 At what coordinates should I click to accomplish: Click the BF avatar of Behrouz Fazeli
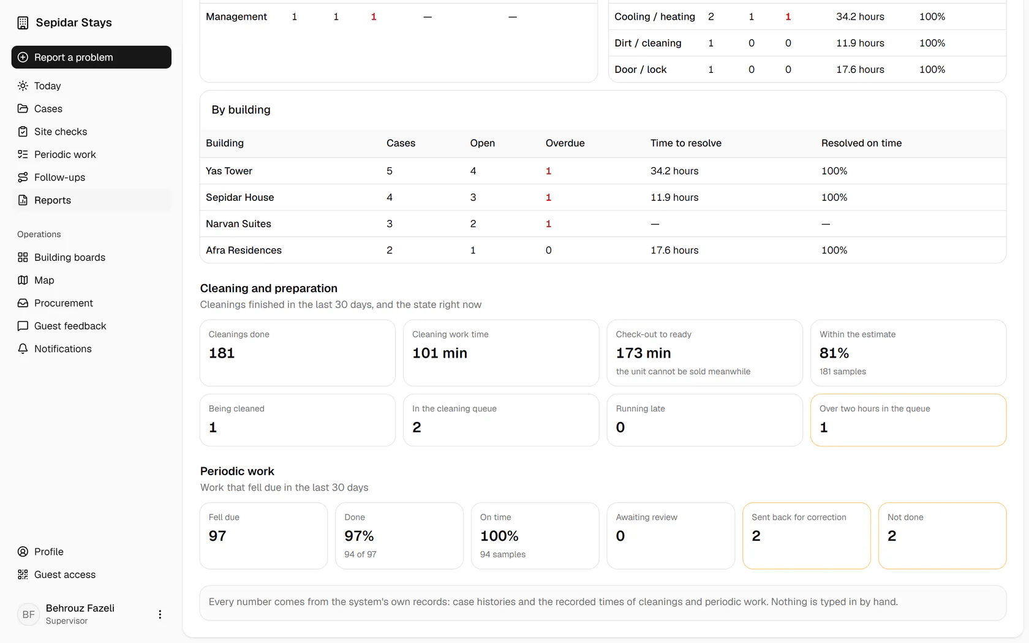28,614
